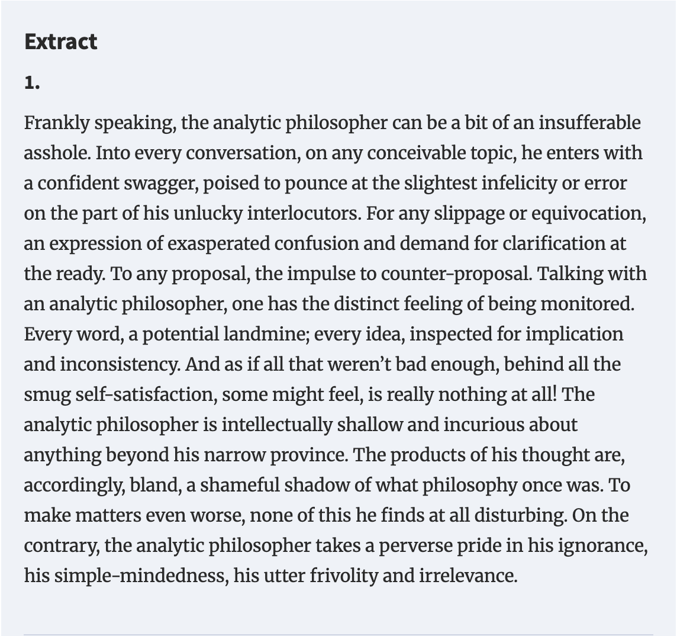Click the word 'interlocutors'
The width and height of the screenshot is (677, 636).
tap(304, 213)
